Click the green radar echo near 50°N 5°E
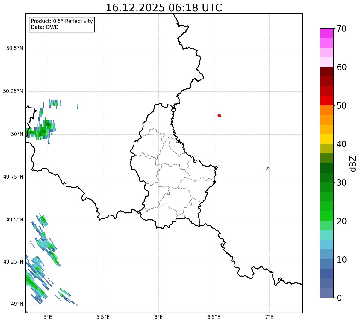 tap(41, 131)
